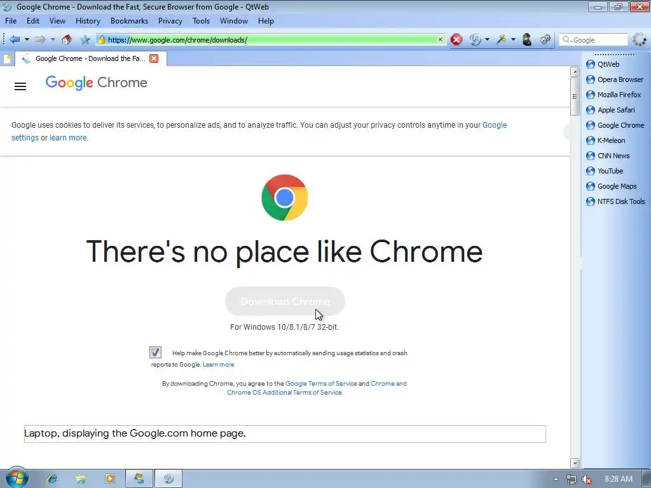Viewport: 651px width, 488px height.
Task: Click the QtWeb globe toolbar icon
Action: pos(475,40)
